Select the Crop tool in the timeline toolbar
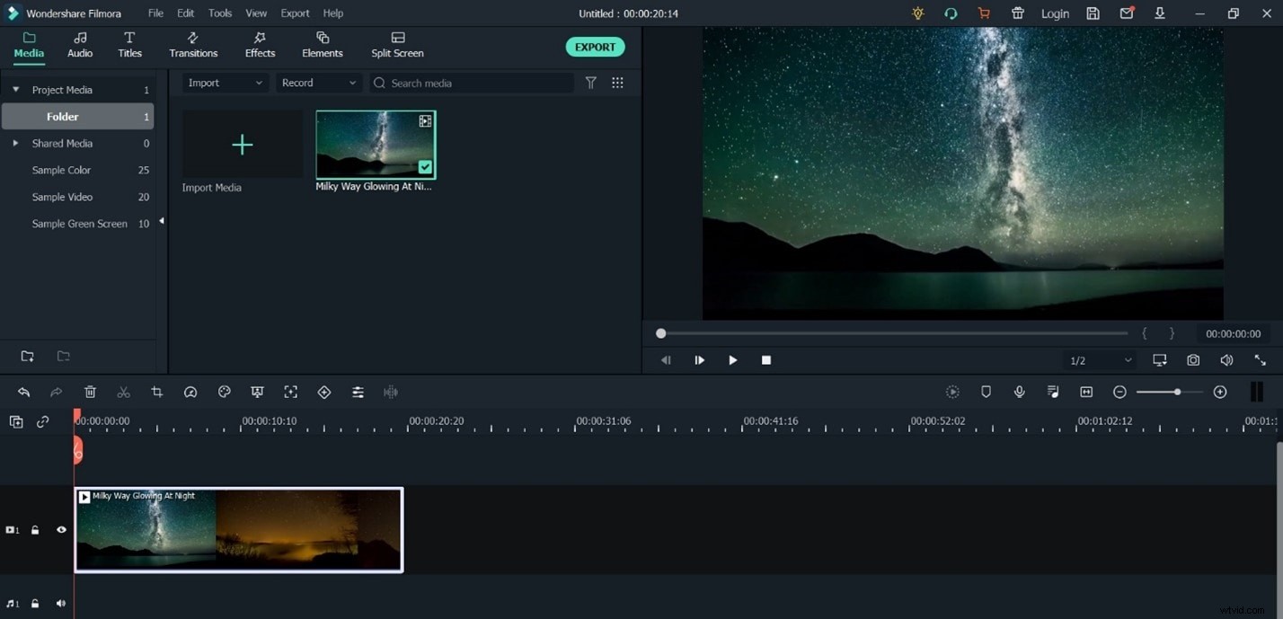This screenshot has height=619, width=1283. click(156, 392)
